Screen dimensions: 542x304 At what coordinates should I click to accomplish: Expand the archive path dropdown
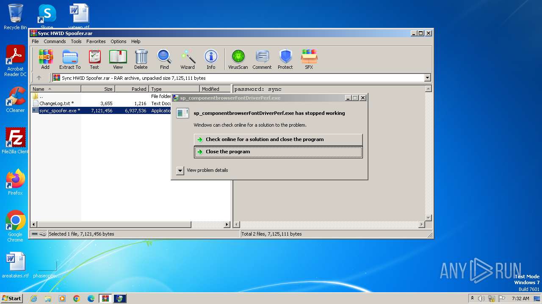tap(427, 78)
